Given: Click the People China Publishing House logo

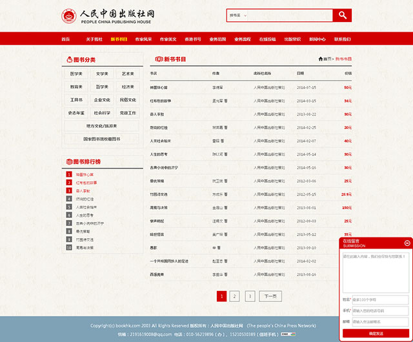Looking at the screenshot, I should (108, 16).
